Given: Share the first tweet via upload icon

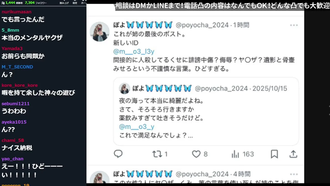Looking at the screenshot, I should [293, 154].
